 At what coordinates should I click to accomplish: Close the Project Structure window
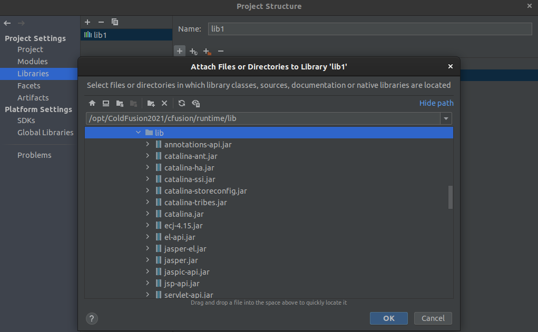pyautogui.click(x=530, y=6)
